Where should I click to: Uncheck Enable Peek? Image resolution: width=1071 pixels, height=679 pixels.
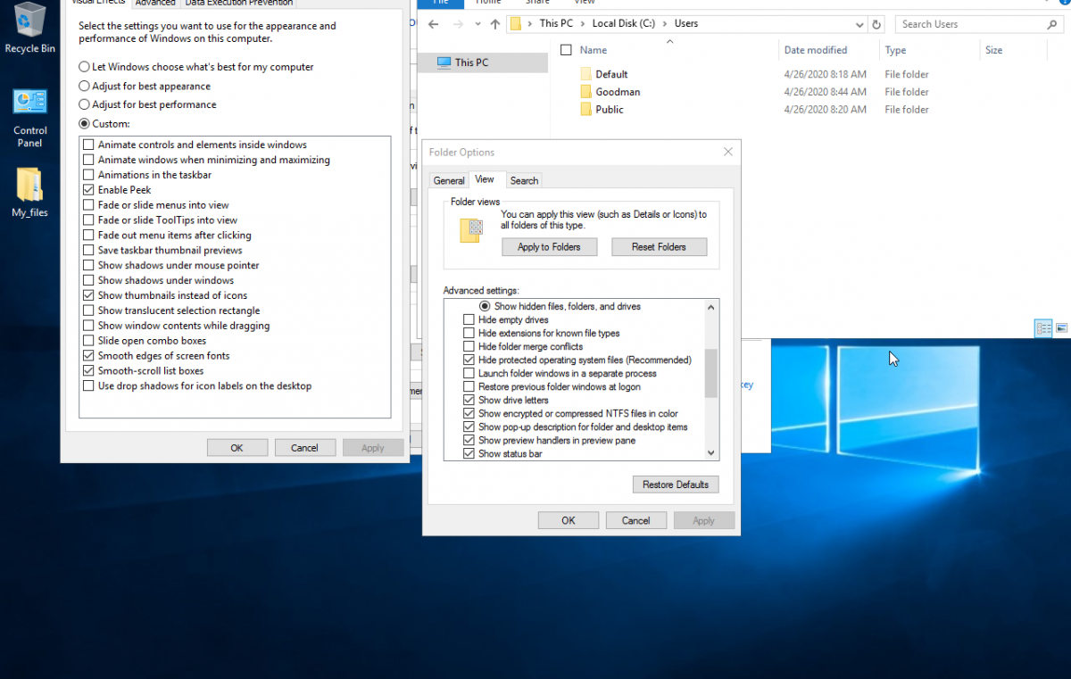[88, 190]
